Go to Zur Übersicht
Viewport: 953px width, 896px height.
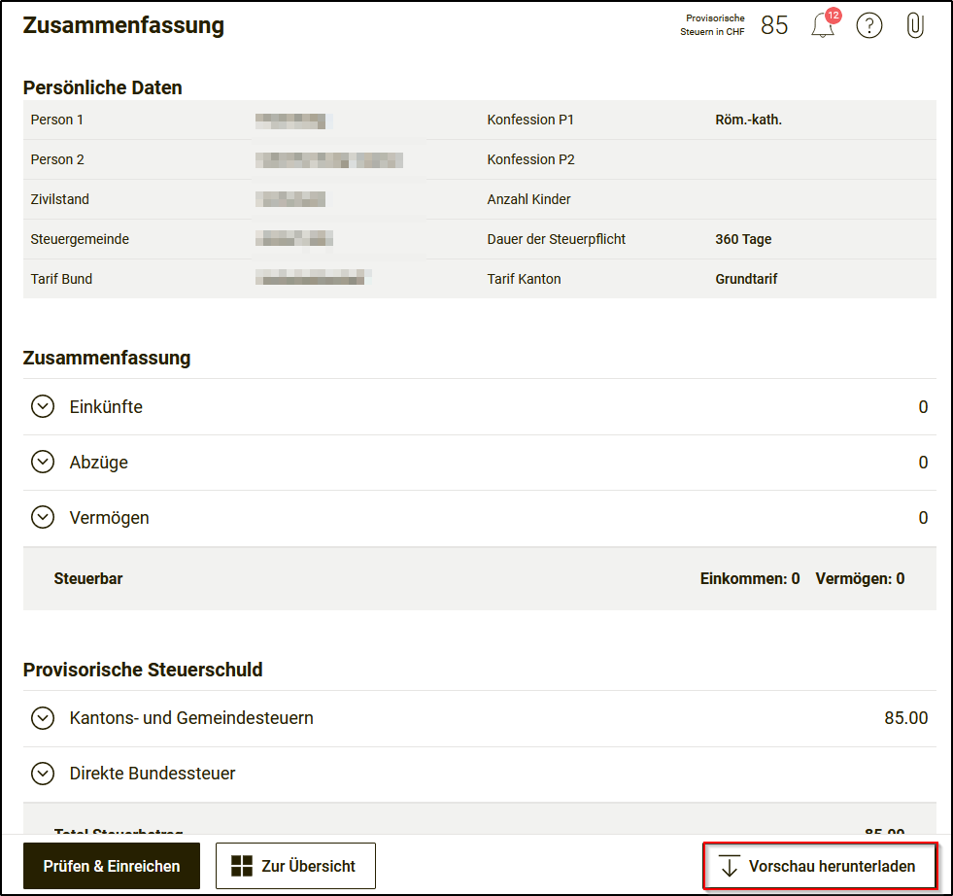(x=295, y=866)
